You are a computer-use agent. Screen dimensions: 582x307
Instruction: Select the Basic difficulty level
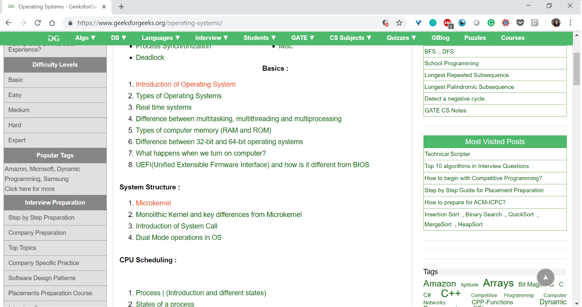click(55, 80)
